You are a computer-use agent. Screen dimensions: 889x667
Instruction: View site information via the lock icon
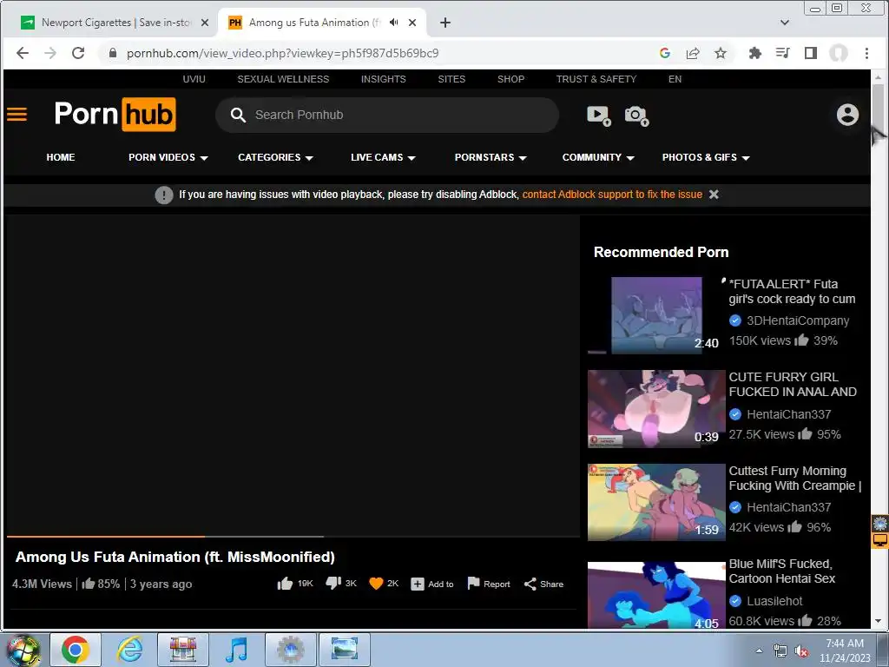pyautogui.click(x=113, y=53)
